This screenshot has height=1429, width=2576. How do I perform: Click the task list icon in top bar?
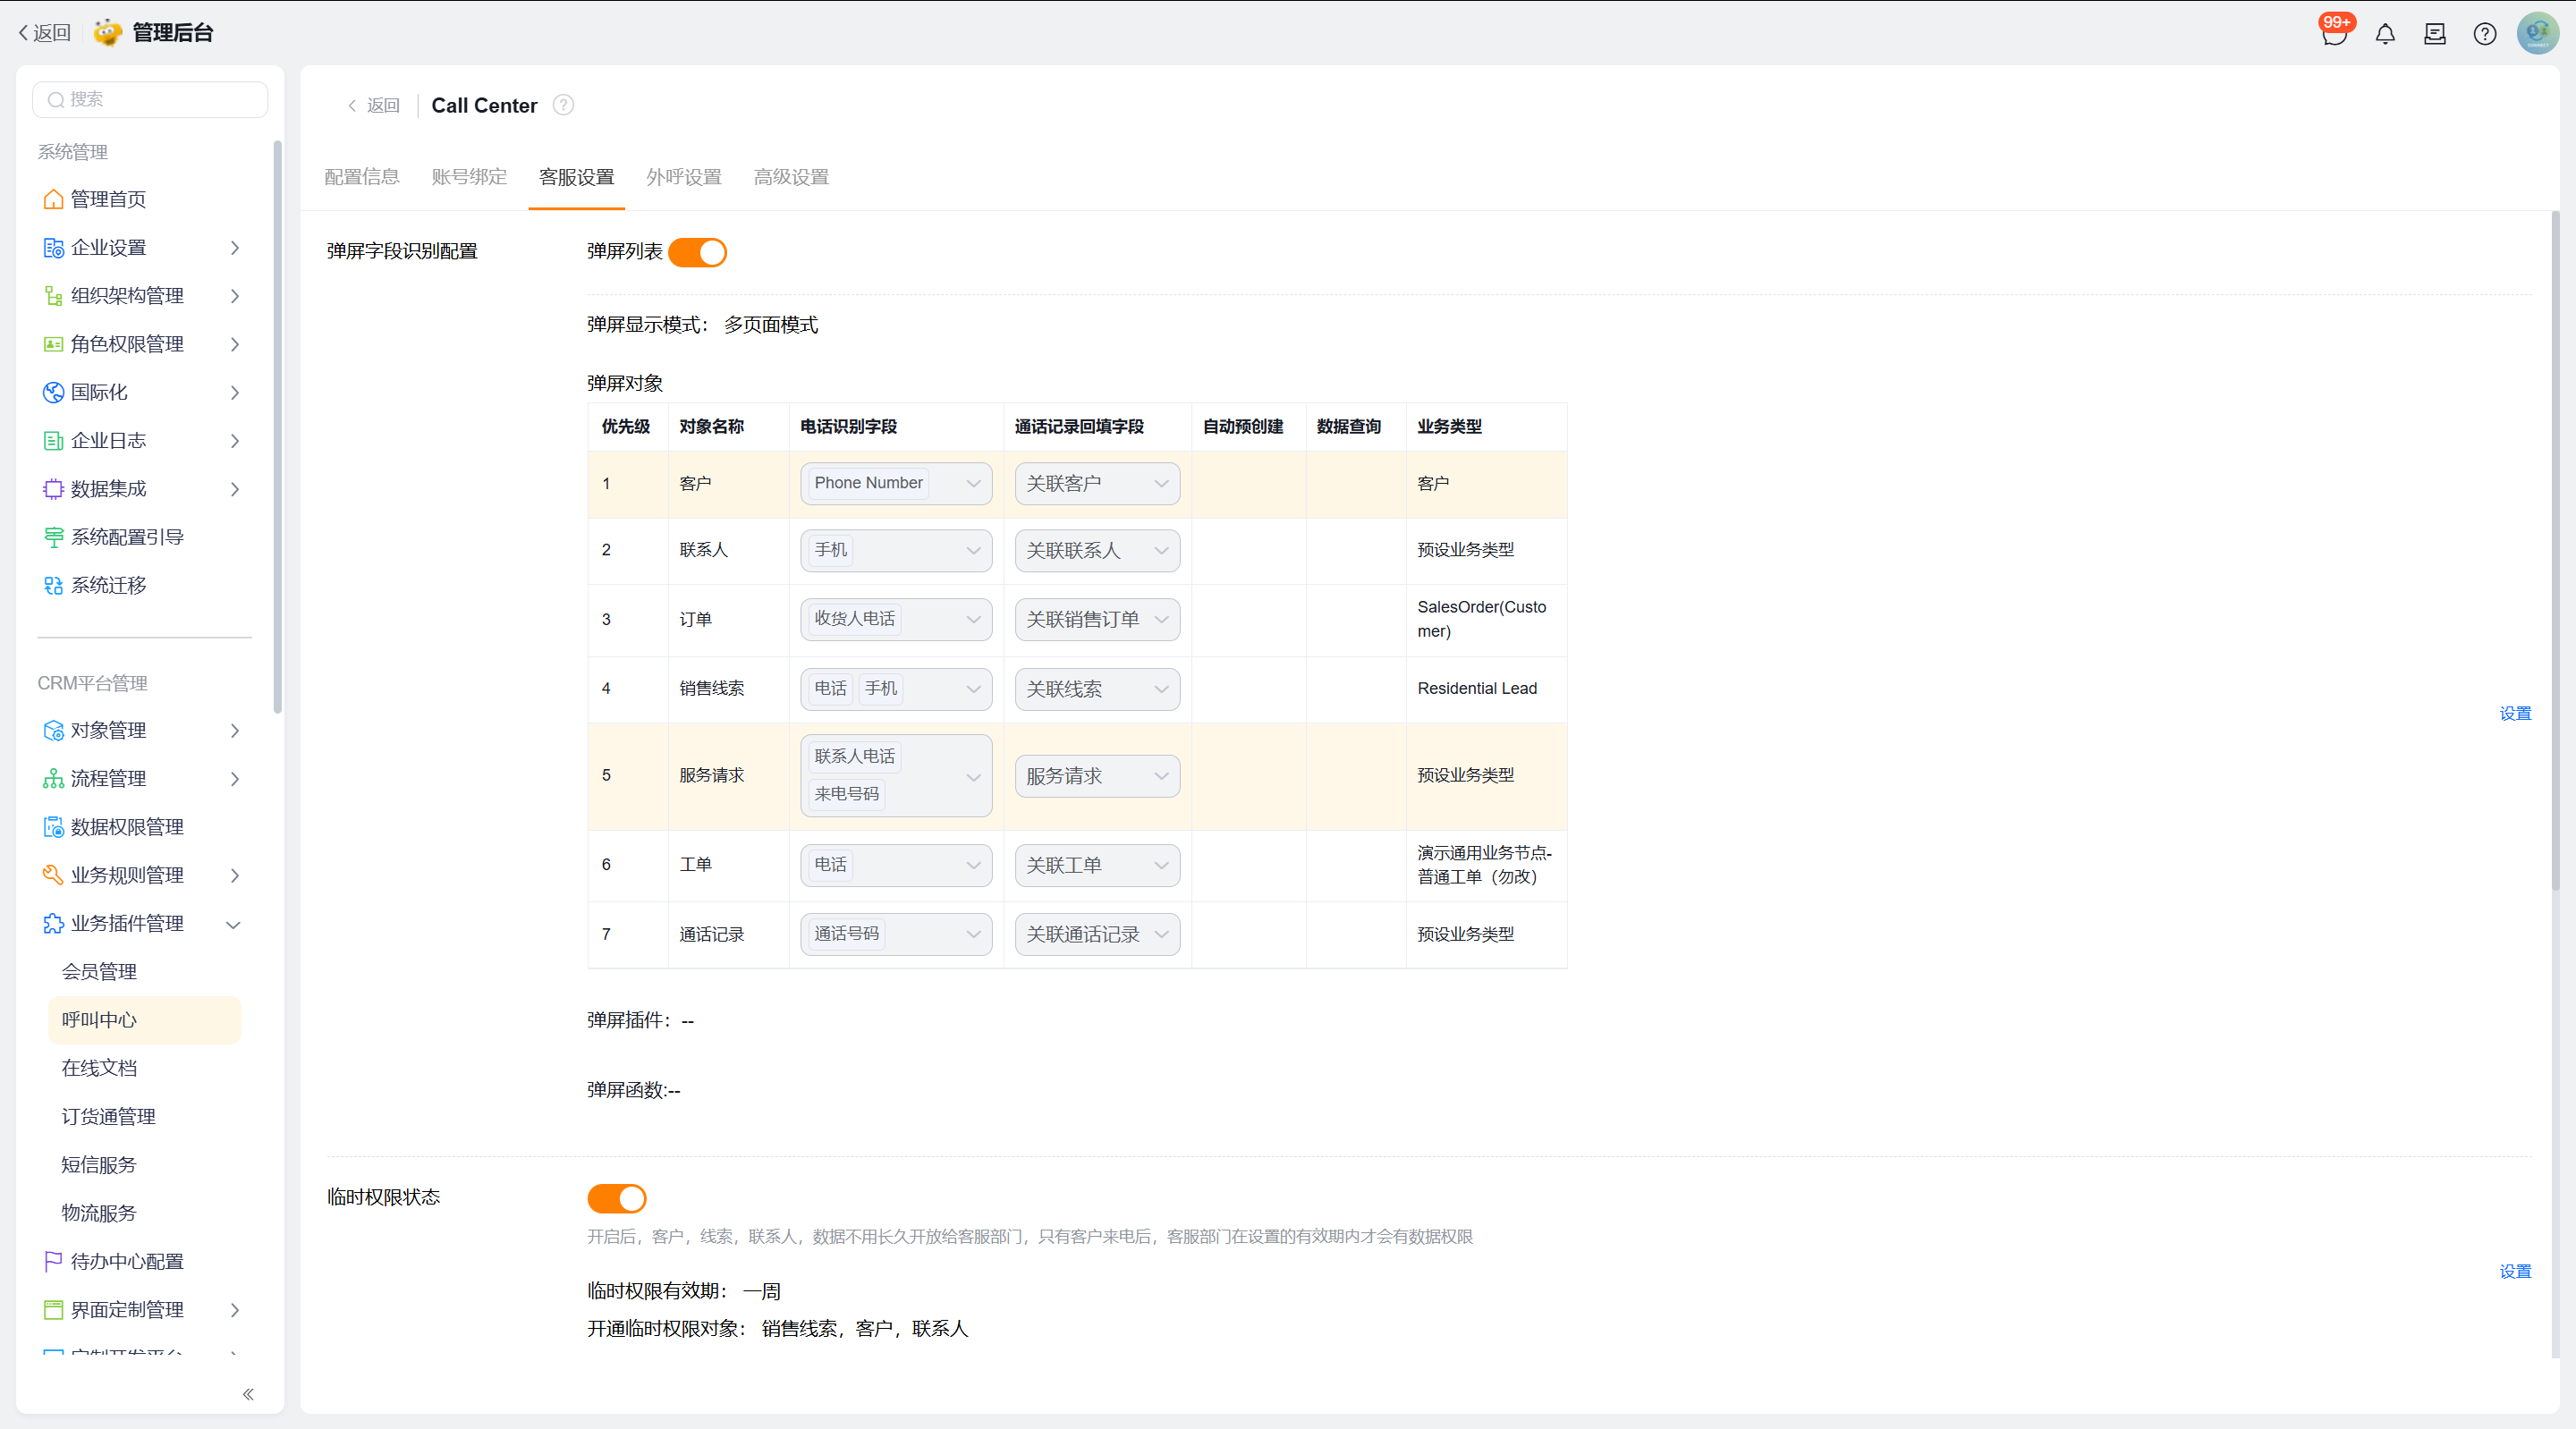pyautogui.click(x=2435, y=34)
